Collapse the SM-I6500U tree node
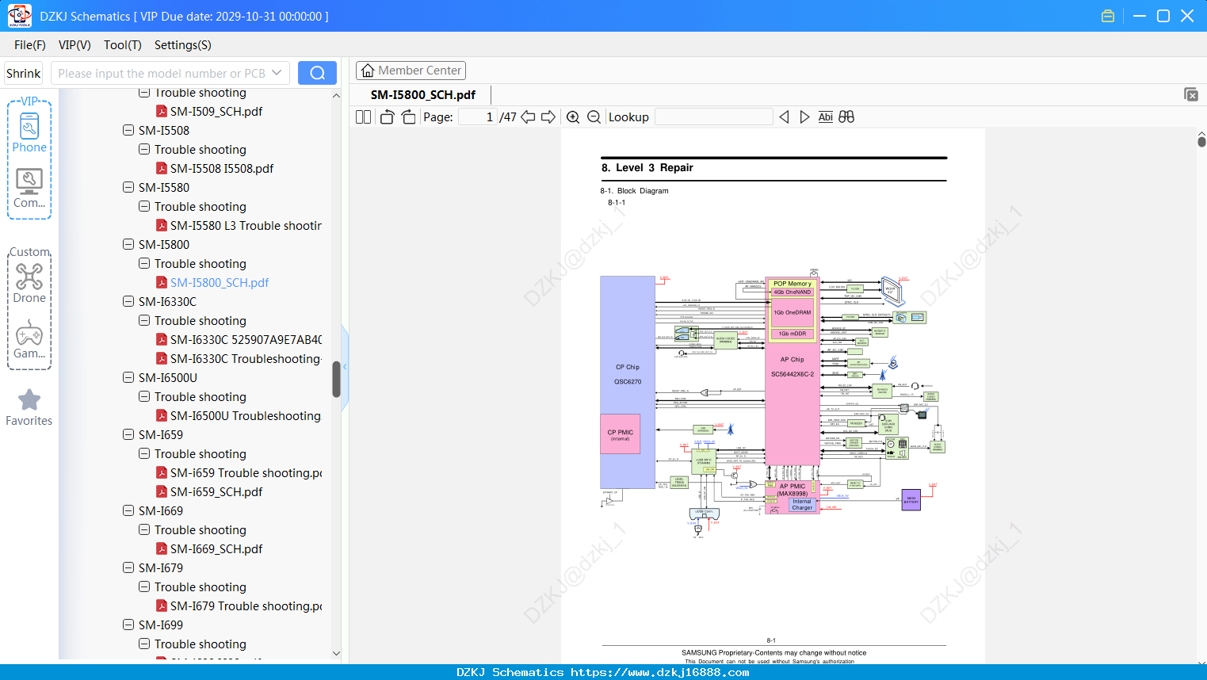Screen dimensions: 1207x680 coord(128,377)
